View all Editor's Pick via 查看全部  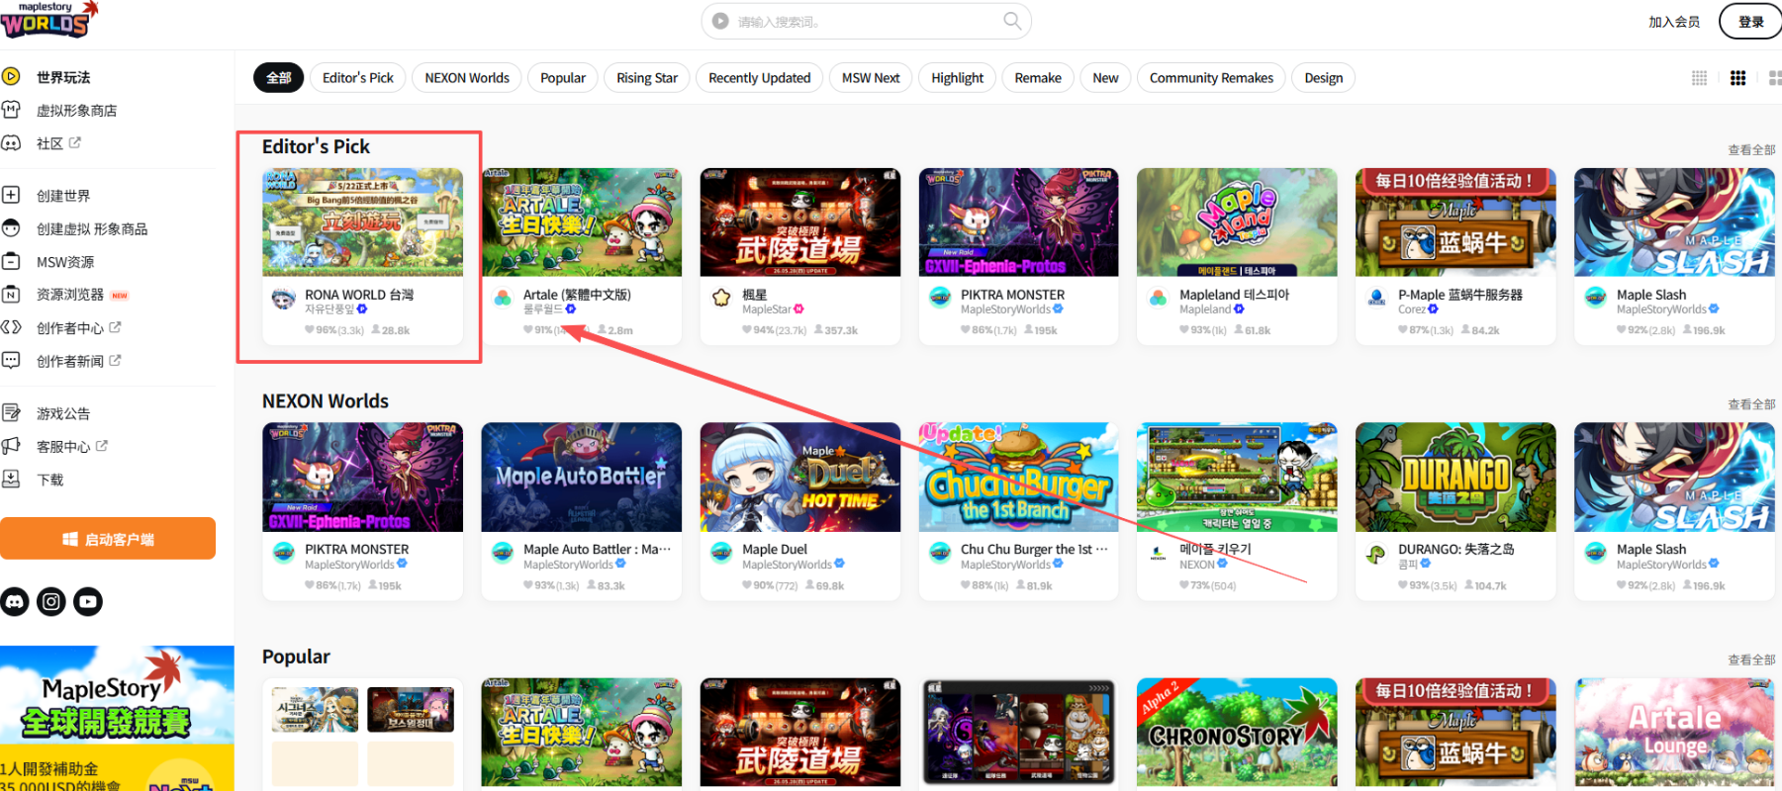point(1751,150)
